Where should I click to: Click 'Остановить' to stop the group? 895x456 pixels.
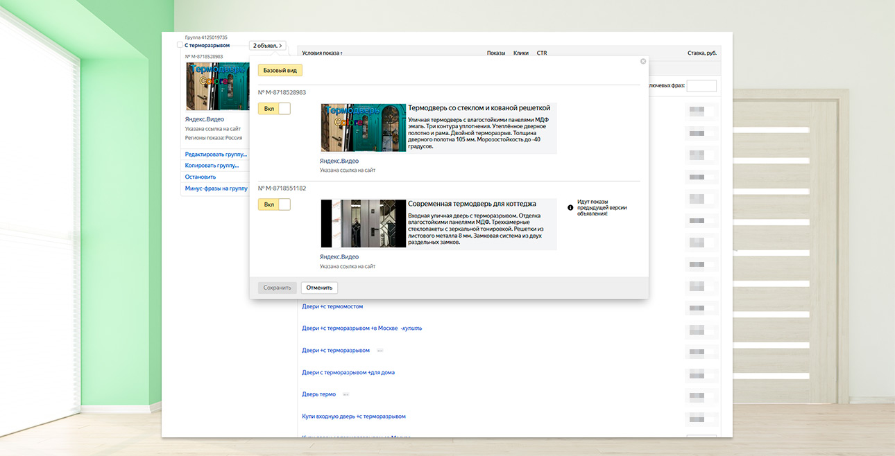201,177
